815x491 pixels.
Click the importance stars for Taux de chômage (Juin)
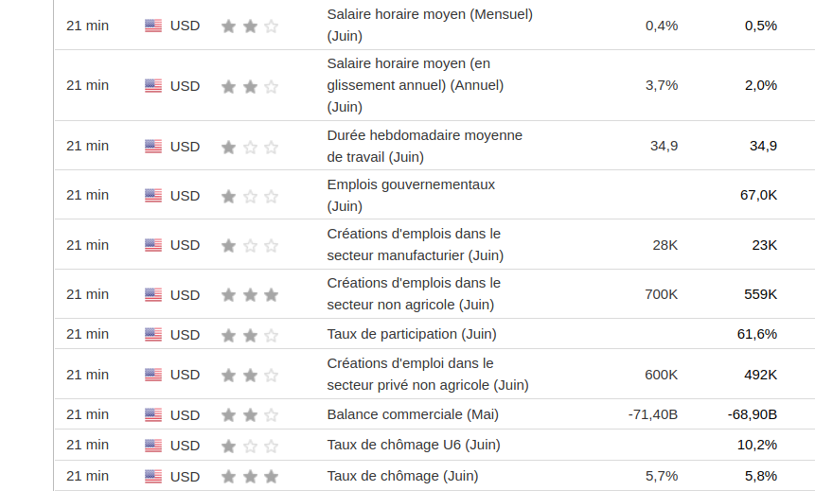250,476
